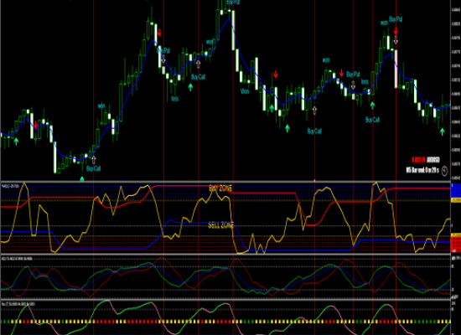Click the bottom indicator window name label

click(18, 304)
